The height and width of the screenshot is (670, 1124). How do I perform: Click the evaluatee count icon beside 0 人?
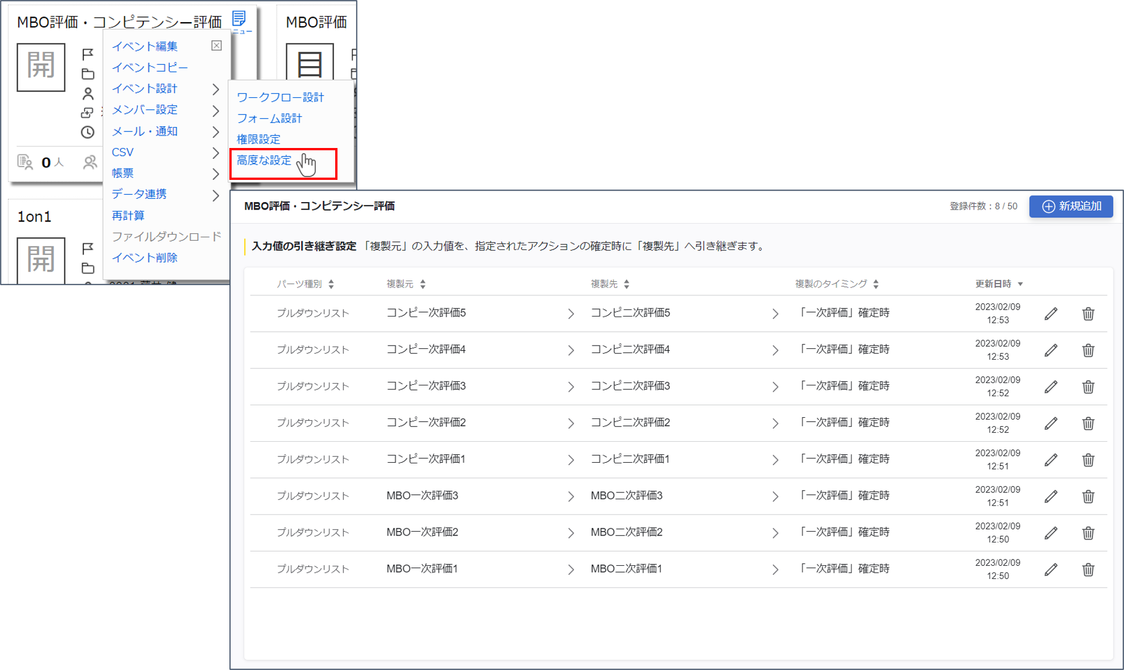[24, 162]
